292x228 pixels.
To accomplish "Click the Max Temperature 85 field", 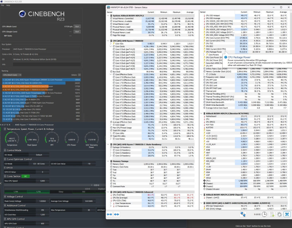I will pos(89,210).
